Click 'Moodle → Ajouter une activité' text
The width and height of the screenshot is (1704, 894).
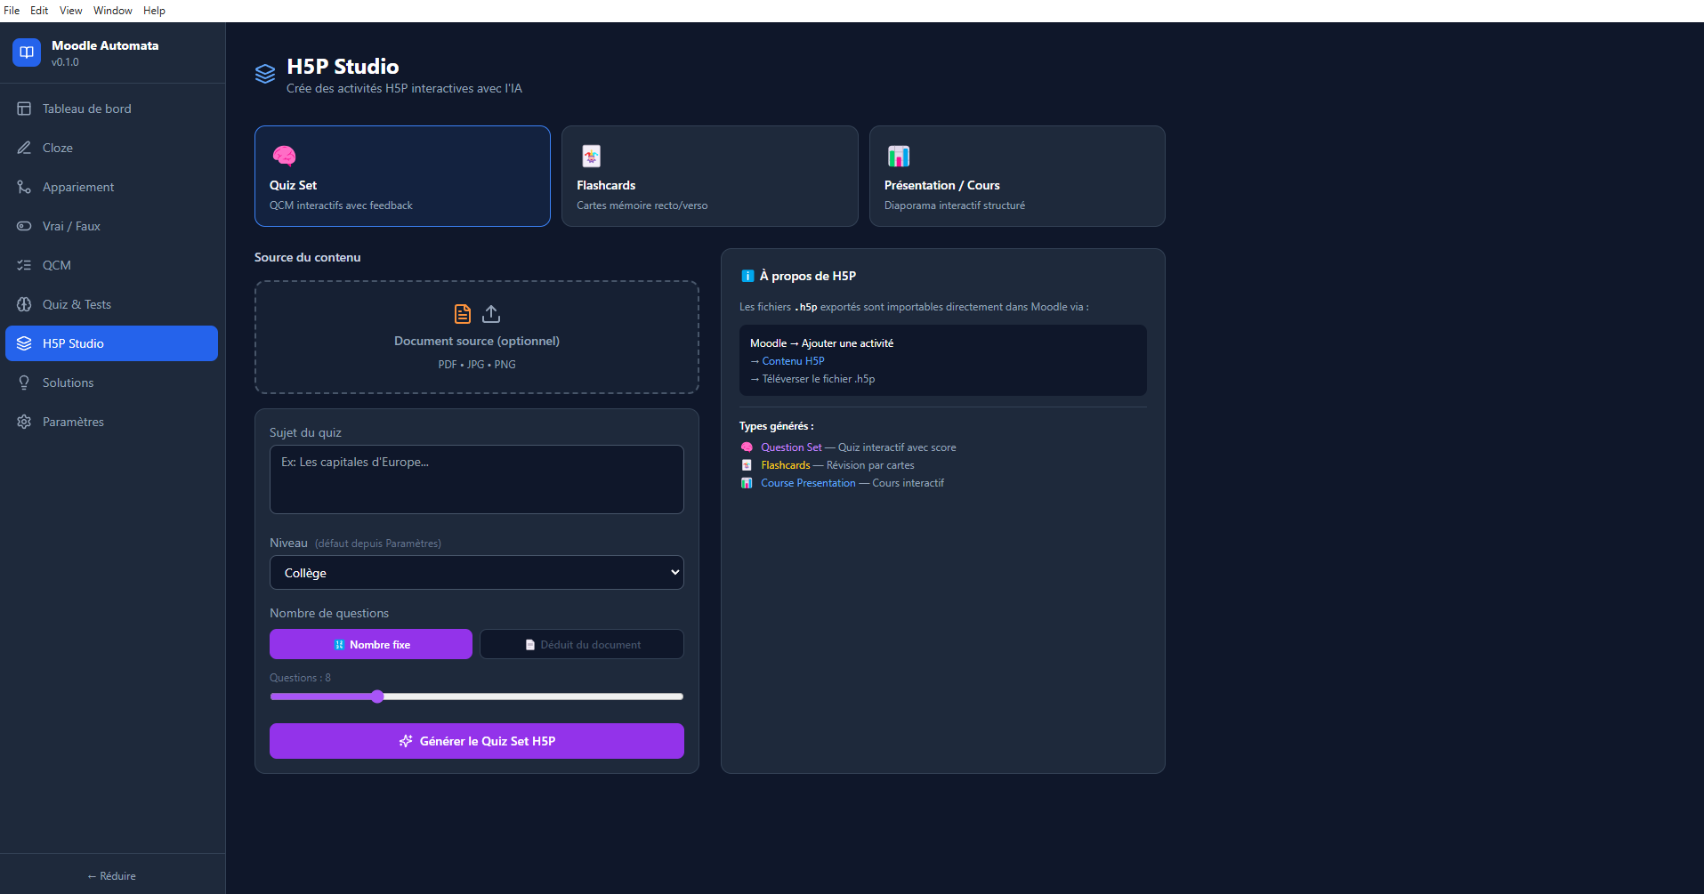pos(821,343)
